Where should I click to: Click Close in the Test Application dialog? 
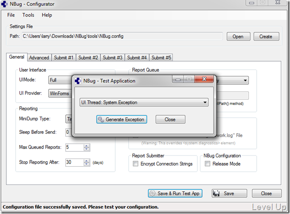[x=170, y=119]
